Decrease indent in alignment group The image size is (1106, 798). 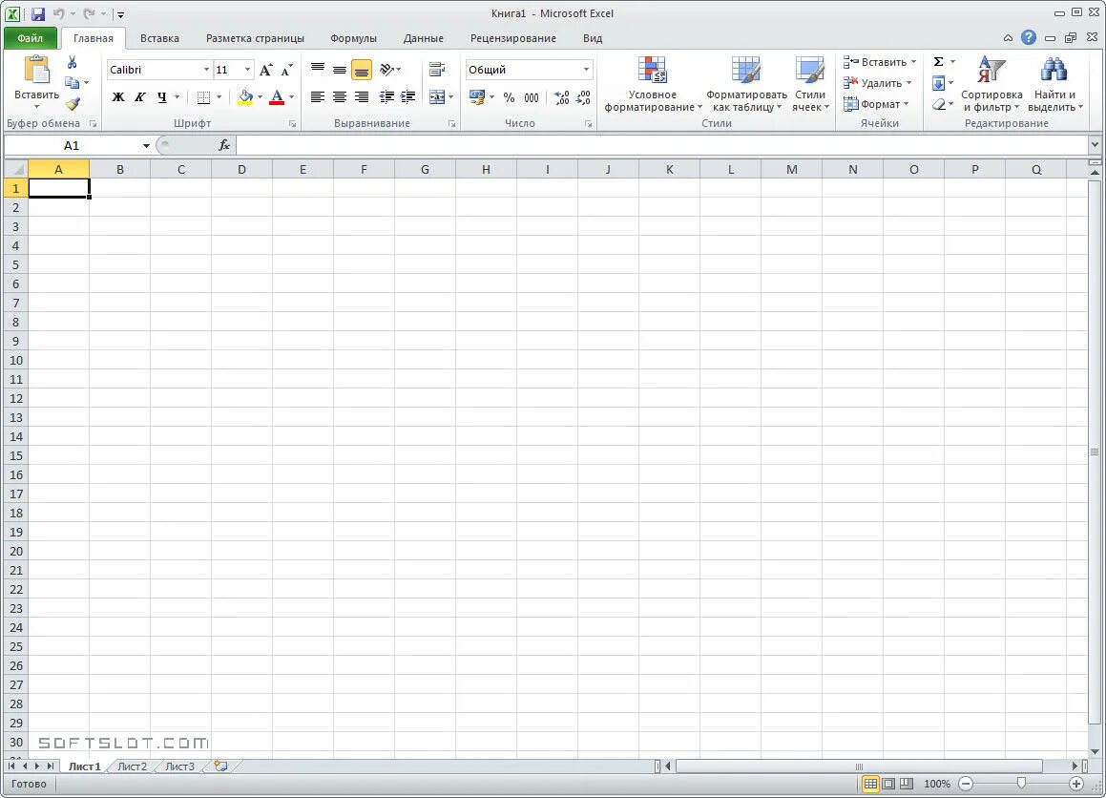(x=386, y=97)
